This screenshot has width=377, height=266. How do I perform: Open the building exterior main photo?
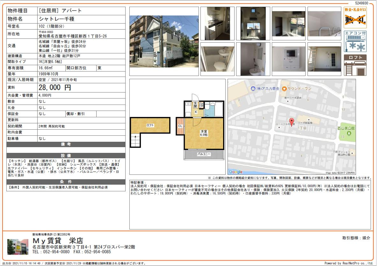[x=164, y=41]
